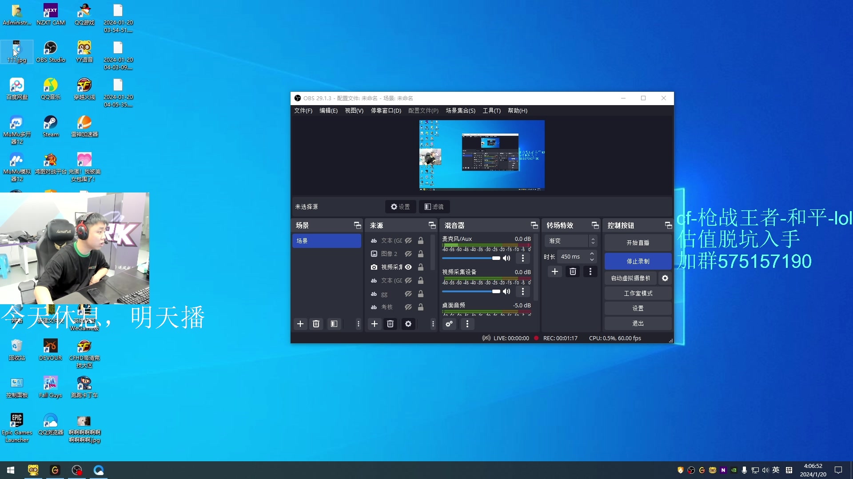Show the 图像 2 source
The width and height of the screenshot is (853, 479).
(408, 254)
